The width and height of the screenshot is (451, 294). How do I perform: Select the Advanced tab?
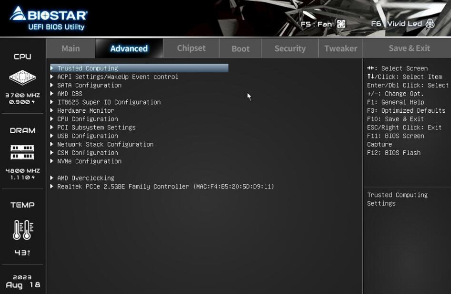click(x=129, y=48)
